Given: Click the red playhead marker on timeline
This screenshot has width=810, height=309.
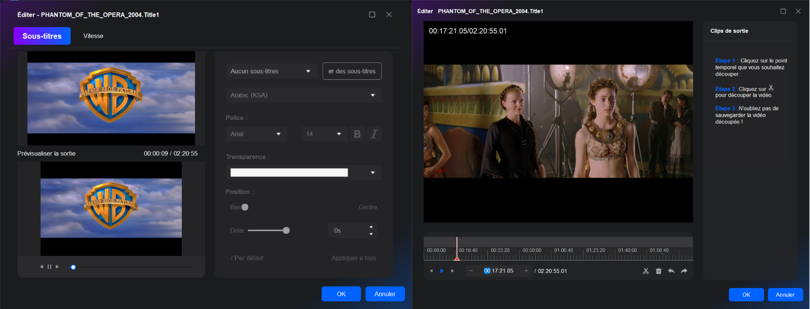Looking at the screenshot, I should [457, 258].
